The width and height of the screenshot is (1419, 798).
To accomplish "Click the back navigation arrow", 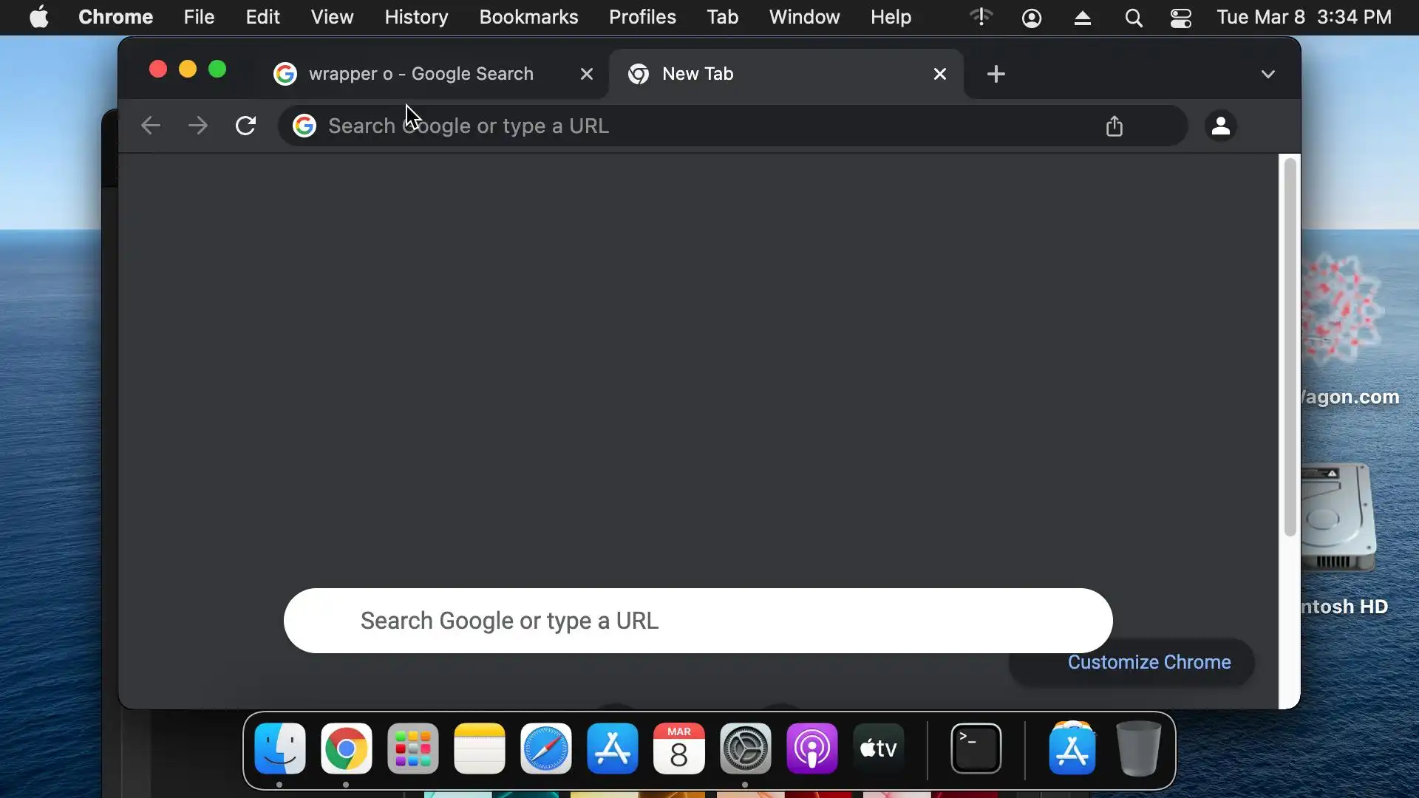I will (x=151, y=126).
